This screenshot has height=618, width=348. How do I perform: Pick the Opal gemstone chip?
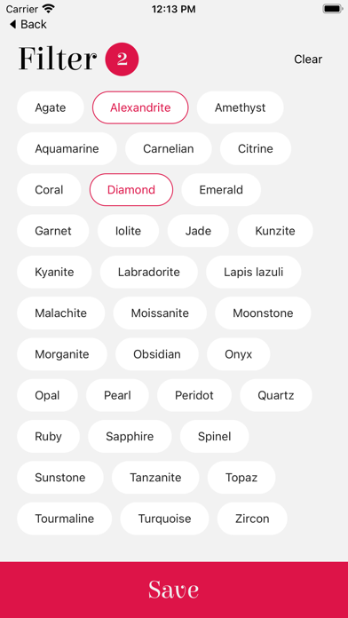tap(47, 395)
